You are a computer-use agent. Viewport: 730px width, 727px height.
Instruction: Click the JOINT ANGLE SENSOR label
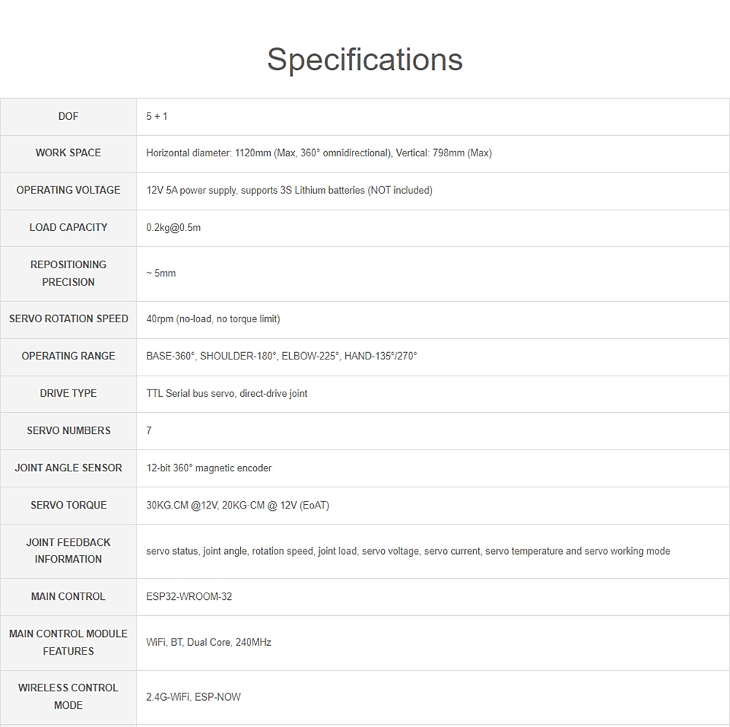pyautogui.click(x=68, y=468)
